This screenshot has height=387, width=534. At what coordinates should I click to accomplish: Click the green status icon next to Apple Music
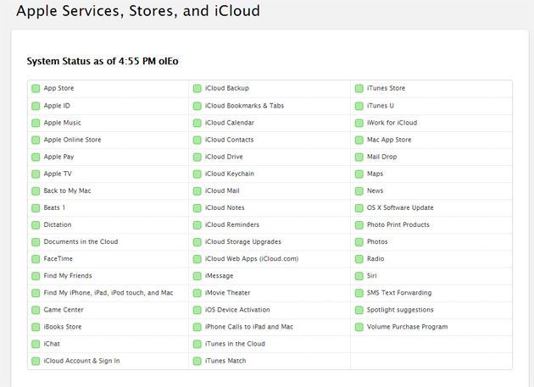(x=36, y=123)
